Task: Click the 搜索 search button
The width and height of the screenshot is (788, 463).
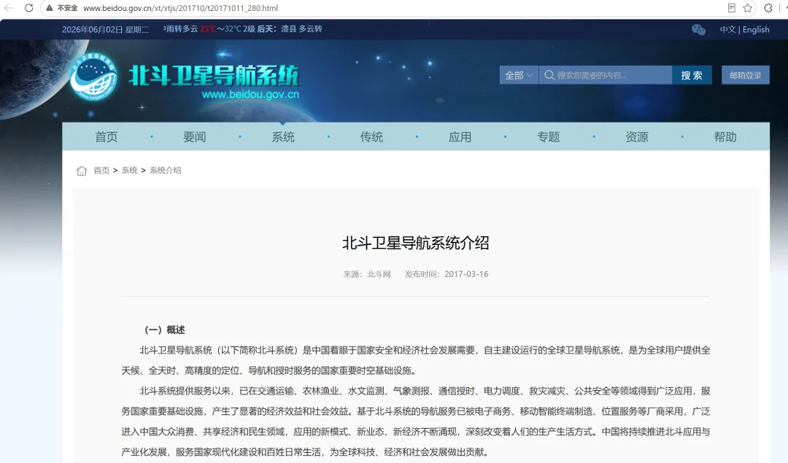Action: (692, 75)
